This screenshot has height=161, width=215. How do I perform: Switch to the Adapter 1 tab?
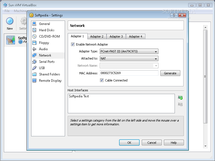coord(78,36)
